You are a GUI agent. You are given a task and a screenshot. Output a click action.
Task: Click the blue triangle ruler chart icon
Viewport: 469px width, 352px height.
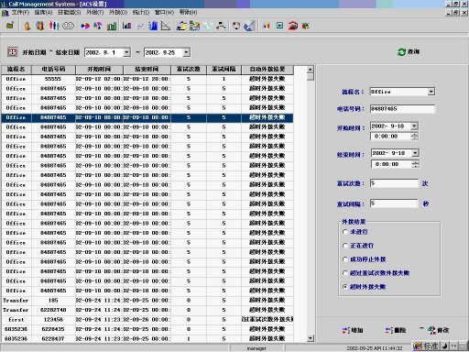click(166, 26)
